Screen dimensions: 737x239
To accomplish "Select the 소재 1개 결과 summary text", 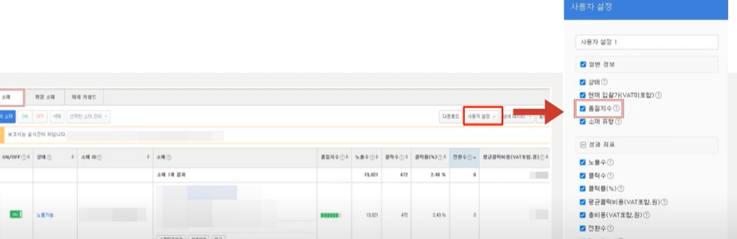I will 171,175.
